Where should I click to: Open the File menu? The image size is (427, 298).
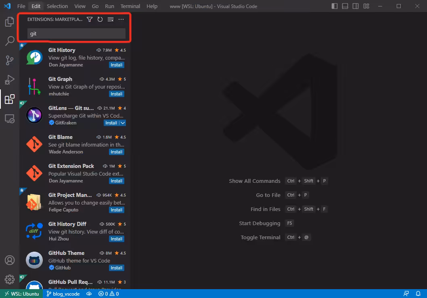point(21,6)
